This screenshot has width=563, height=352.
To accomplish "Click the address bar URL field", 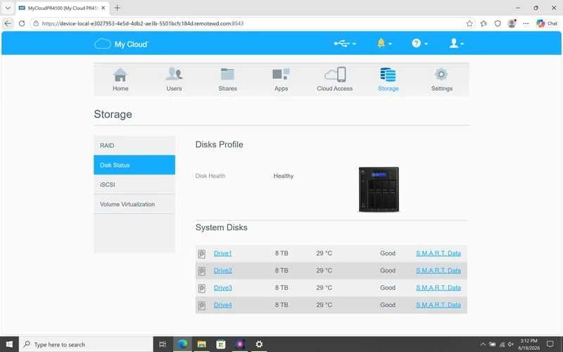I will coord(248,23).
